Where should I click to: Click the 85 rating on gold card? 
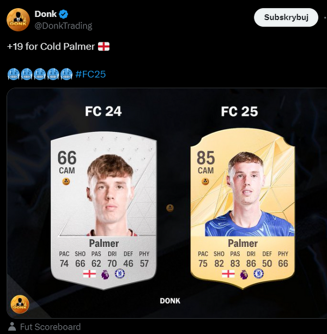[x=206, y=158]
